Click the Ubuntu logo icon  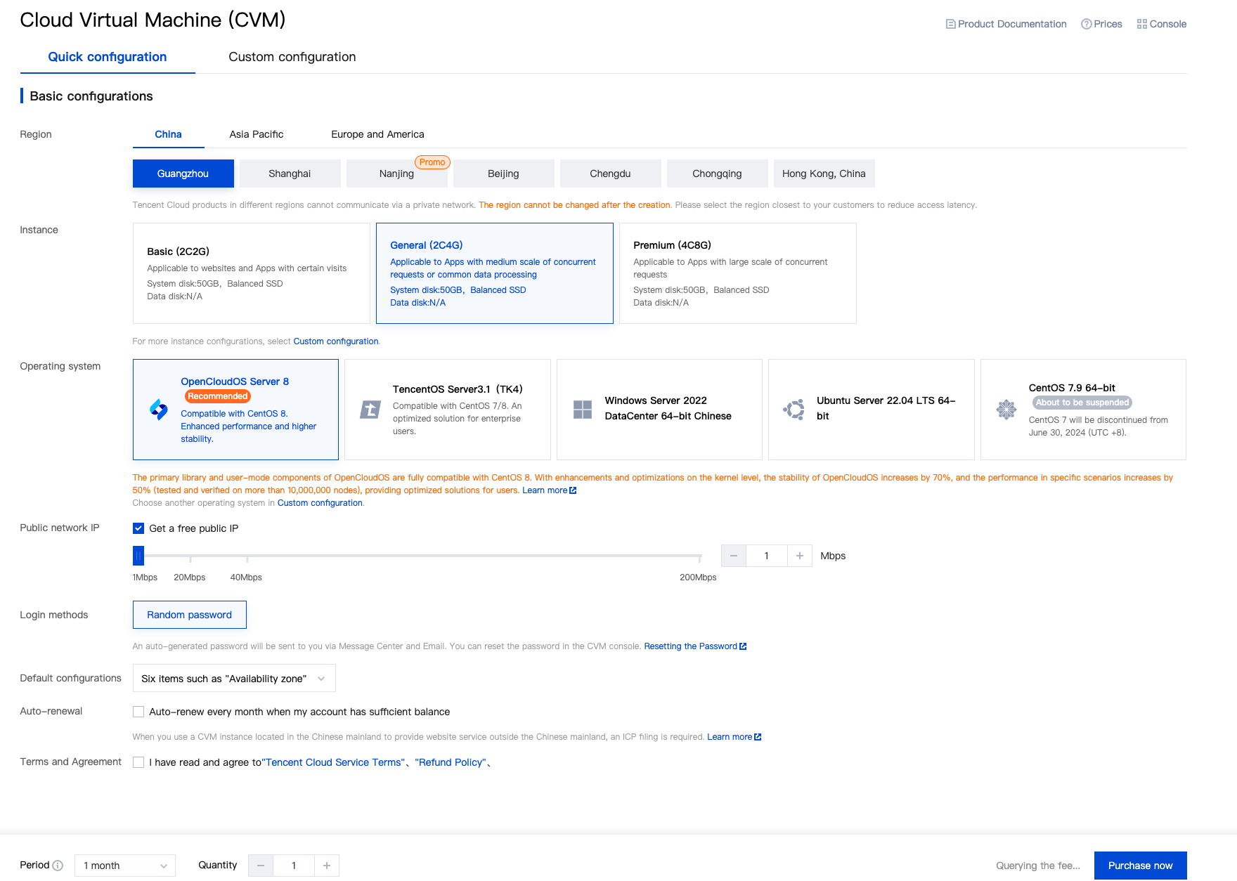tap(794, 410)
